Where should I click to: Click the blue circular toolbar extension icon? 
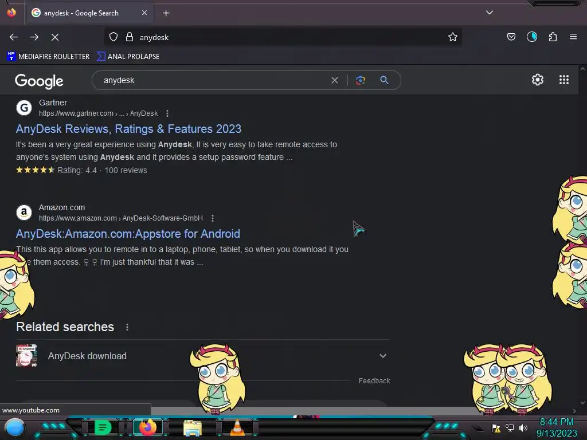click(532, 37)
